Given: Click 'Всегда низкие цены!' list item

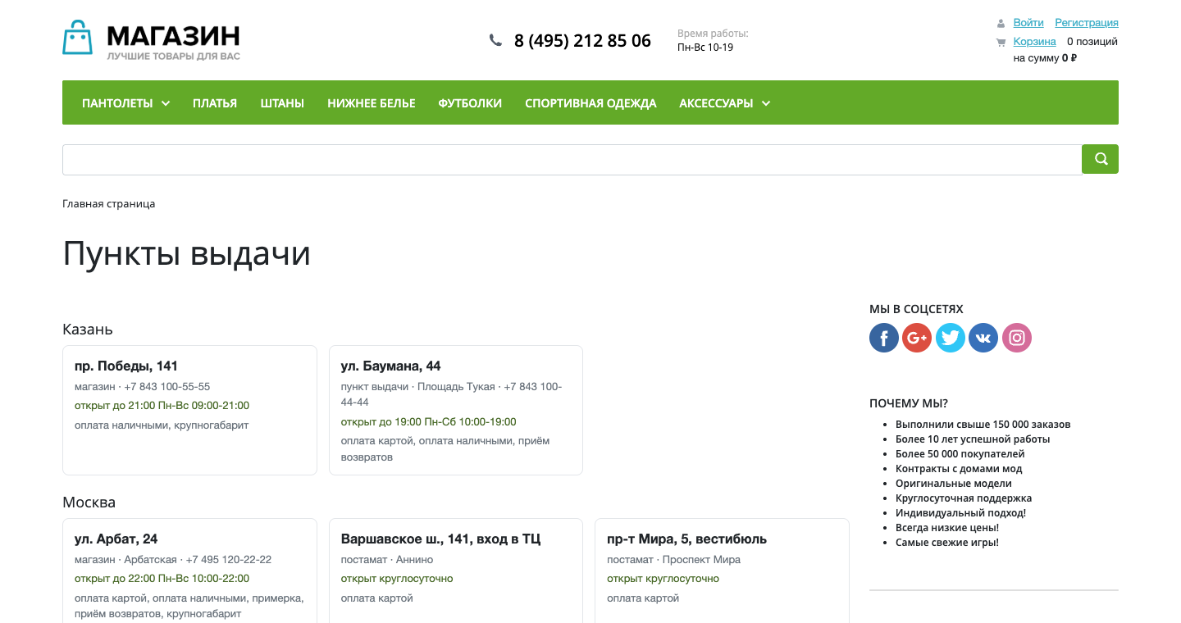Looking at the screenshot, I should pos(947,528).
